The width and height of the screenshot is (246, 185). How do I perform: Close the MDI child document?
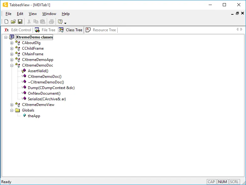click(243, 13)
